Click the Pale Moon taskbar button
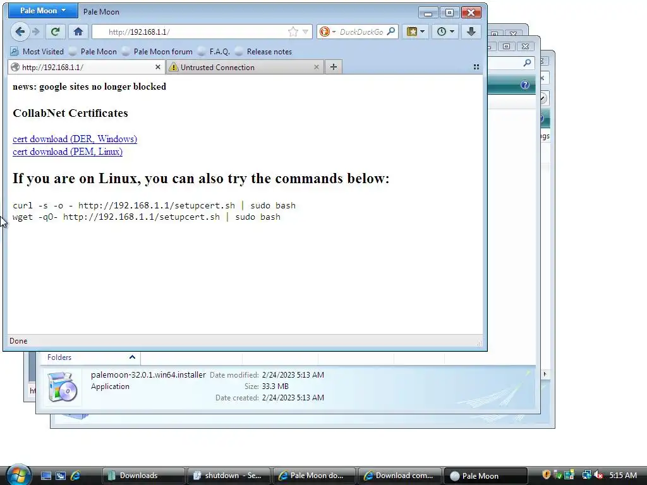Screen dimensions: 647x485 click(485, 476)
